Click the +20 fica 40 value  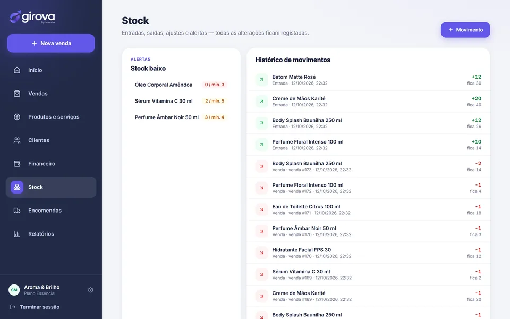click(x=474, y=102)
